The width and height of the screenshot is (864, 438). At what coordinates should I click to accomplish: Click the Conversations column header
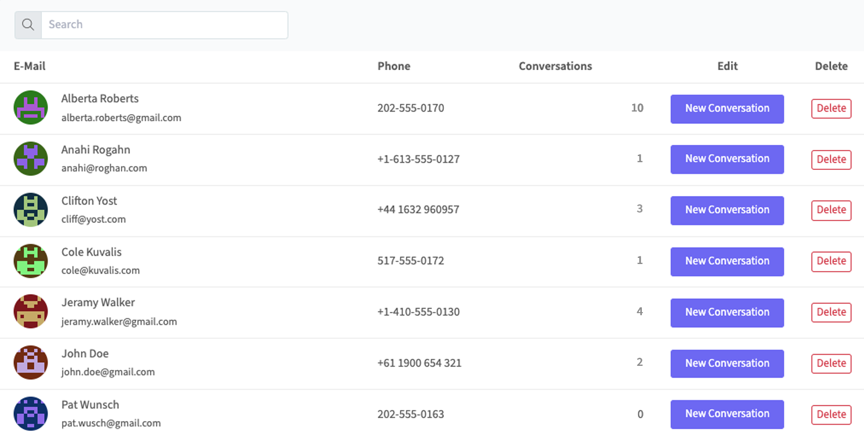(555, 66)
